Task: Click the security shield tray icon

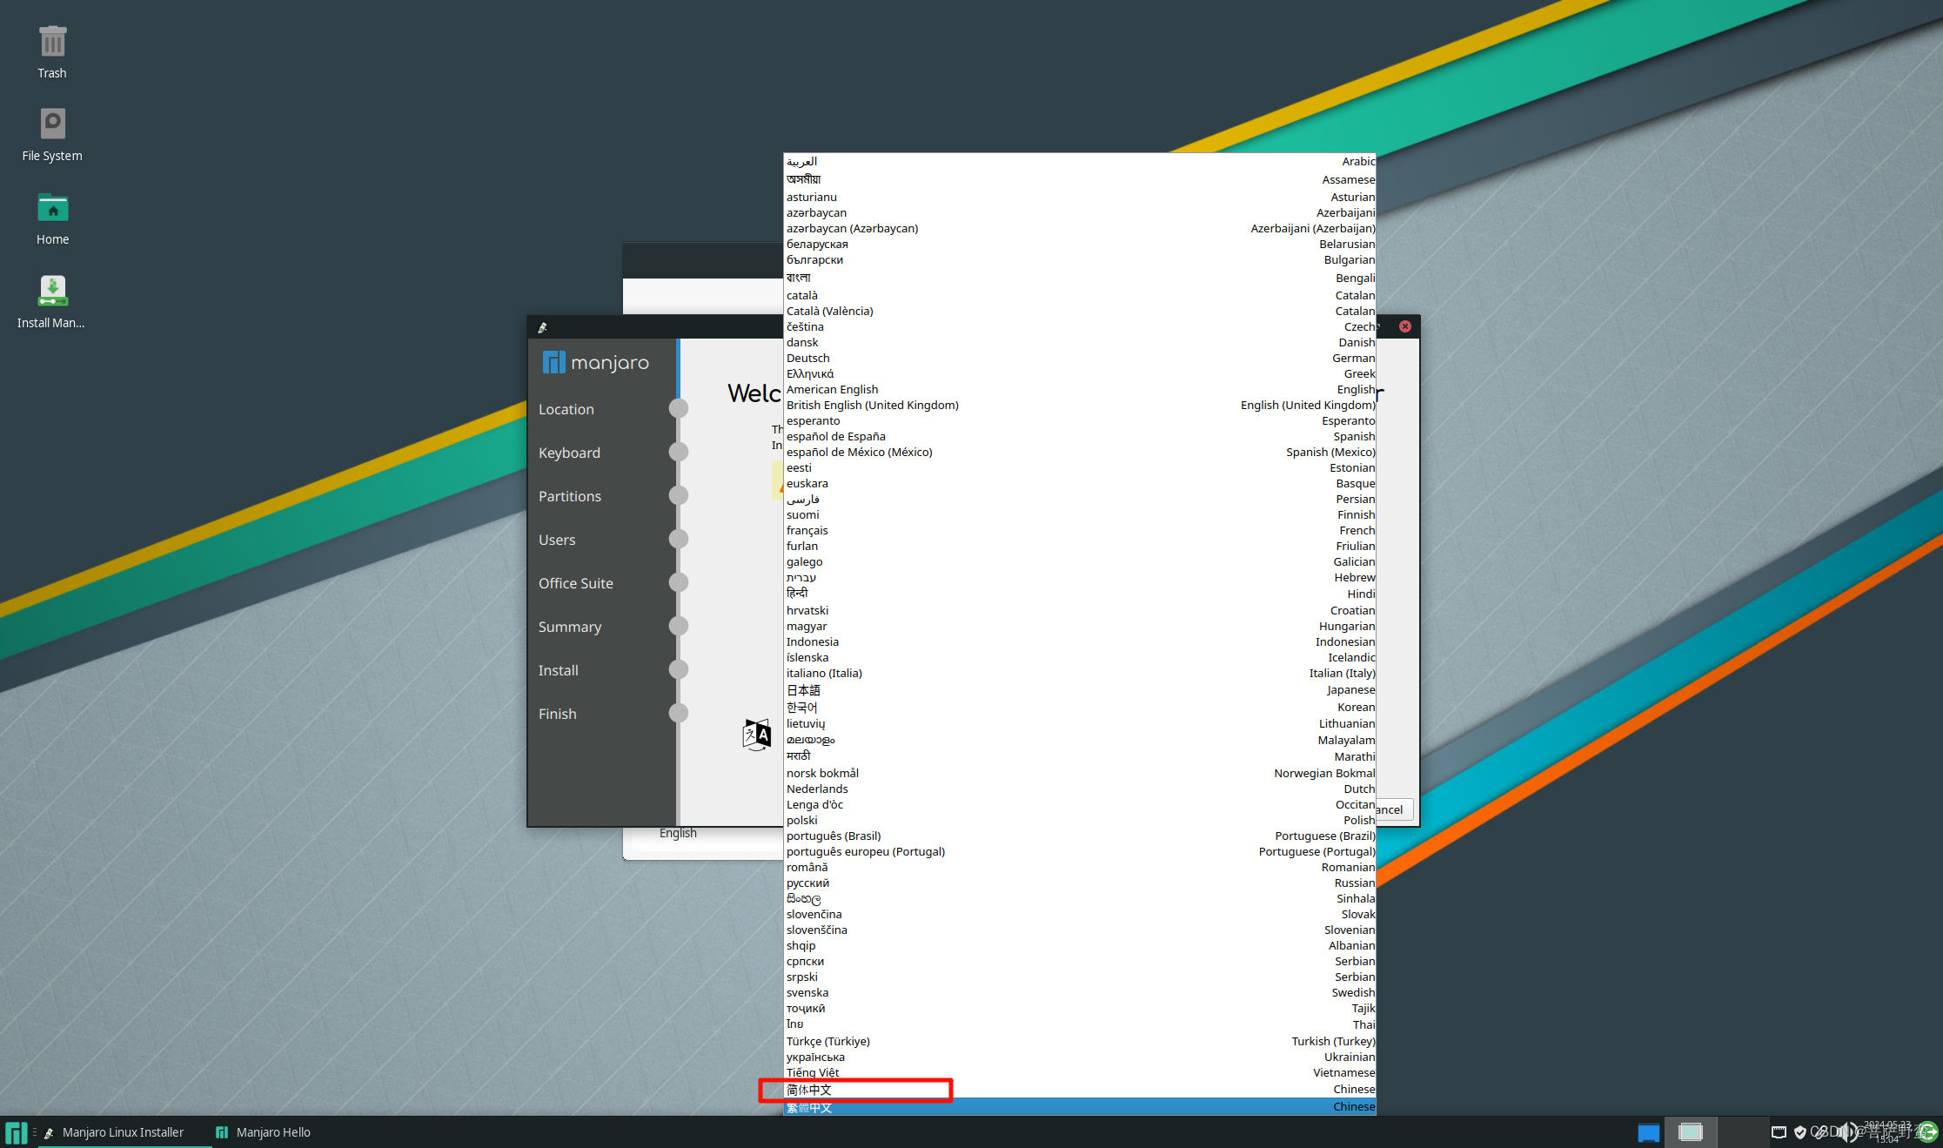Action: click(x=1799, y=1132)
